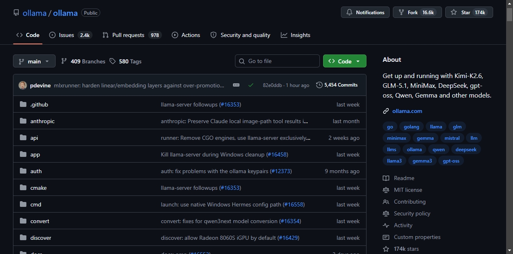The width and height of the screenshot is (513, 254).
Task: Open the Pull requests tab
Action: pyautogui.click(x=132, y=35)
